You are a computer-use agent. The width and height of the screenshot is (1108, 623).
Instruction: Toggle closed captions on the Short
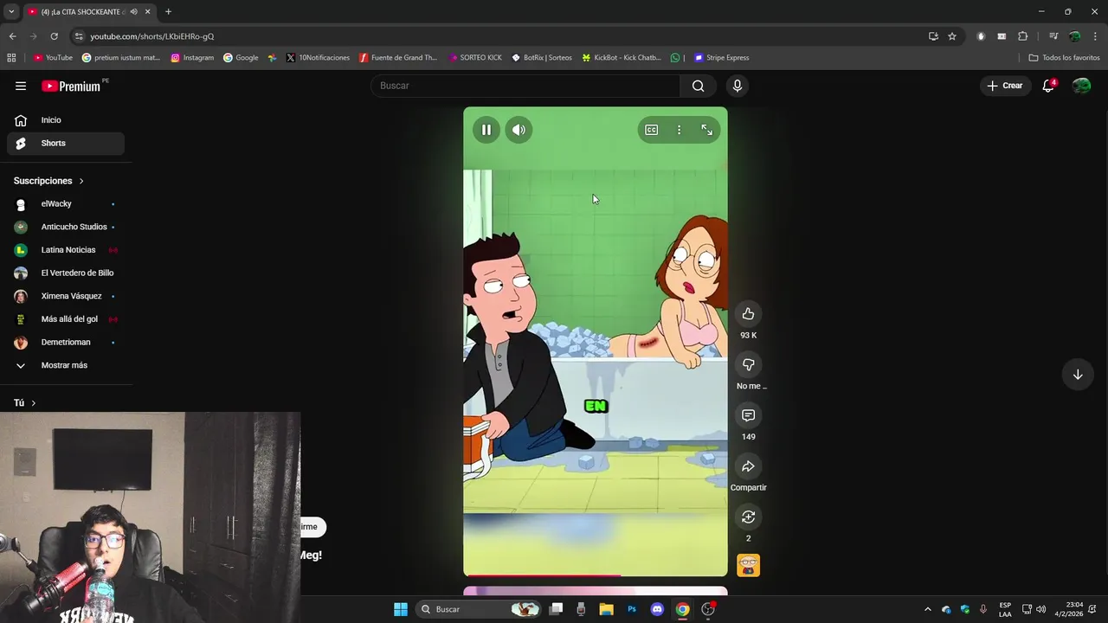[651, 130]
